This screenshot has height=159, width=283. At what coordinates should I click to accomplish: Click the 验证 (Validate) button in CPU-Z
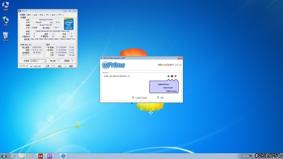(60, 66)
